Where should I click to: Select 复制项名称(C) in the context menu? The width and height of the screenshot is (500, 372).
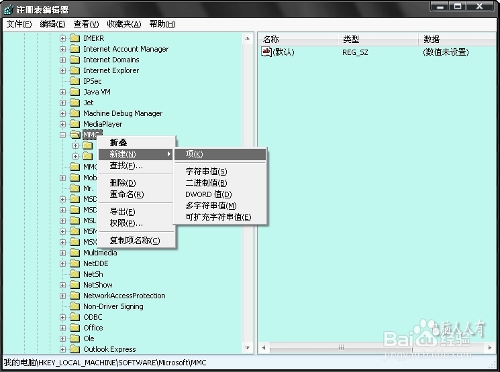tap(136, 241)
